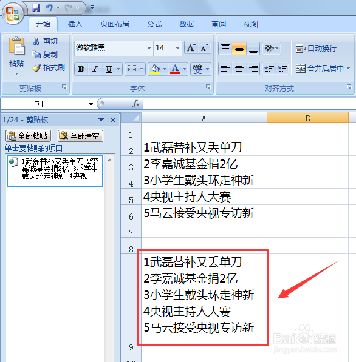Image resolution: width=356 pixels, height=362 pixels.
Task: Open the font size 14 dropdown
Action: pos(177,48)
